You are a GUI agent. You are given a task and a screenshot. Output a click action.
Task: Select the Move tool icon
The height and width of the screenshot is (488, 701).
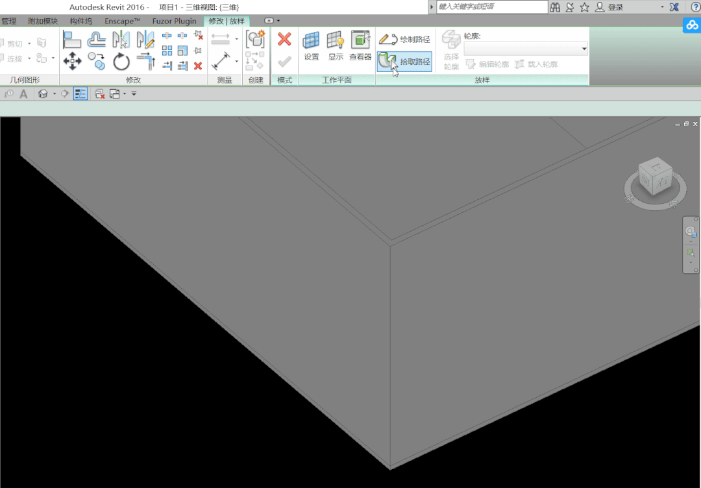[73, 61]
